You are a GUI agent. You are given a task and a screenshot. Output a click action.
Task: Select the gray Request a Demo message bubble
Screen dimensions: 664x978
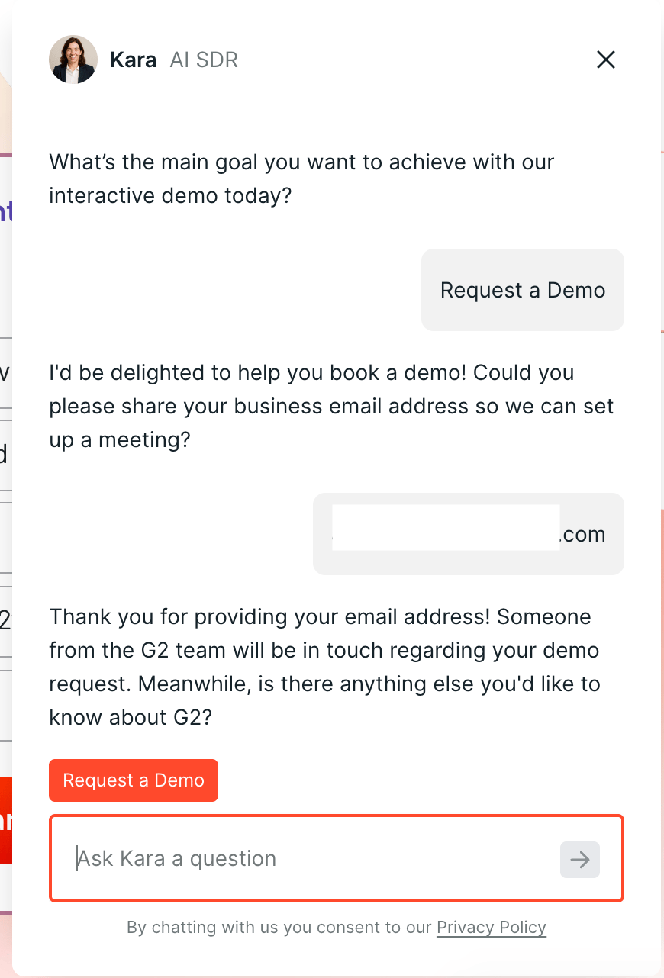coord(523,290)
